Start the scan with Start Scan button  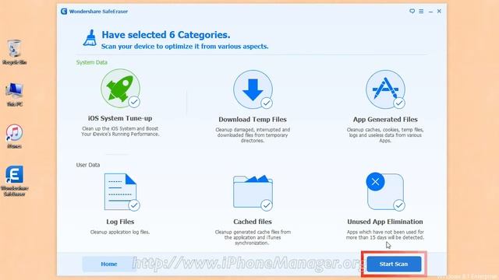point(394,264)
